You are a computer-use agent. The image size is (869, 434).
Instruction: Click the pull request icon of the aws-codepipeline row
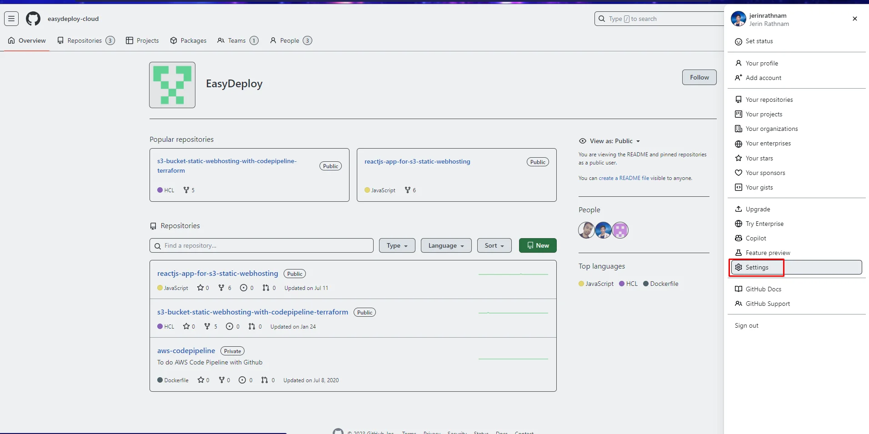tap(265, 380)
